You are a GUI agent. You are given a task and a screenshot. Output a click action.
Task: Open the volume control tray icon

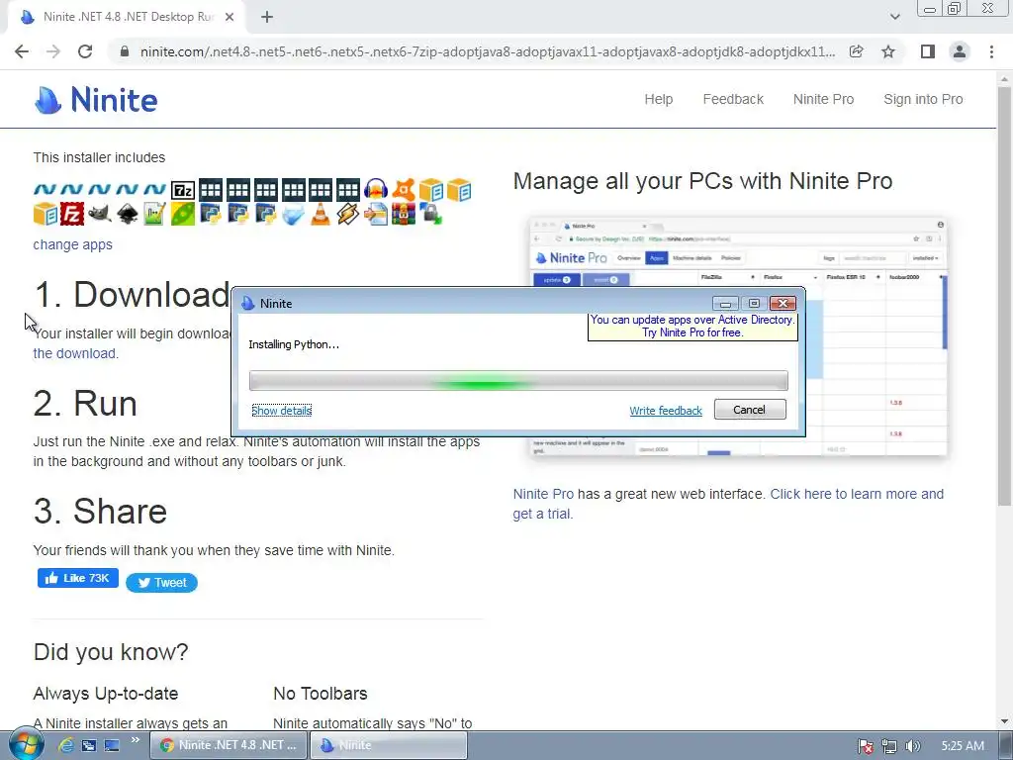[913, 746]
